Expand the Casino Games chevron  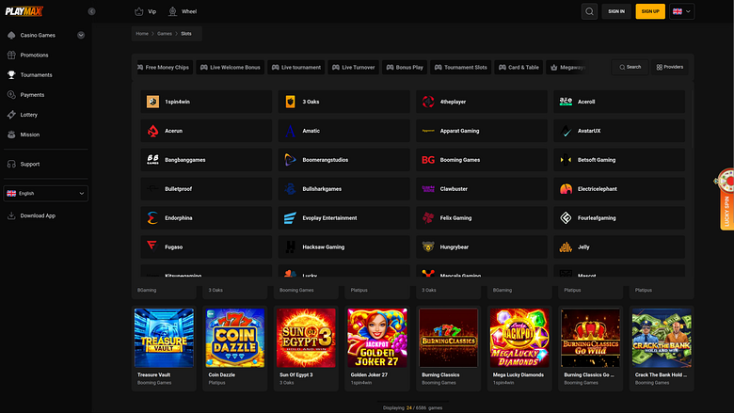[x=81, y=35]
